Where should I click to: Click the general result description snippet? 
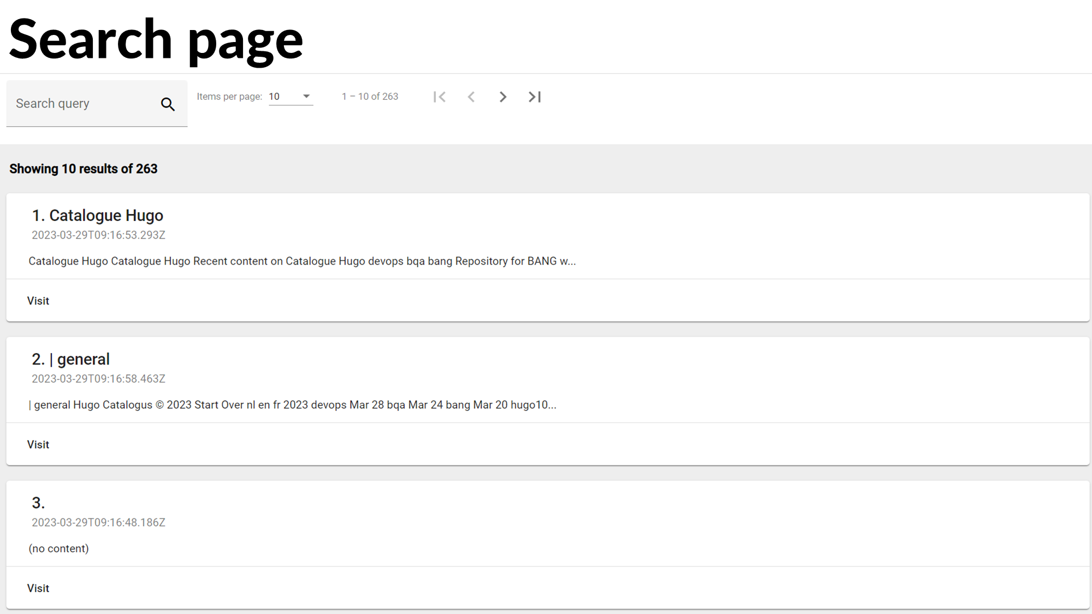pyautogui.click(x=292, y=405)
